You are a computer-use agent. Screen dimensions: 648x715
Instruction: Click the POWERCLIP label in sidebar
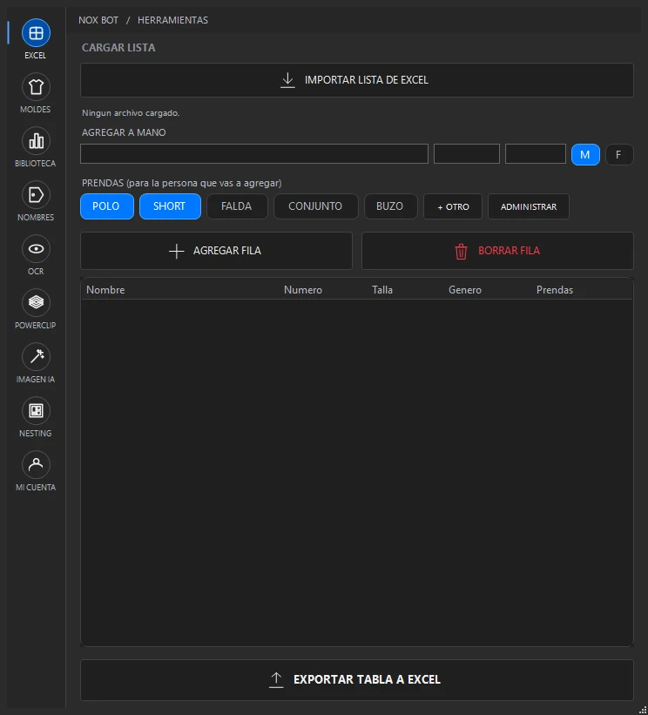point(35,326)
